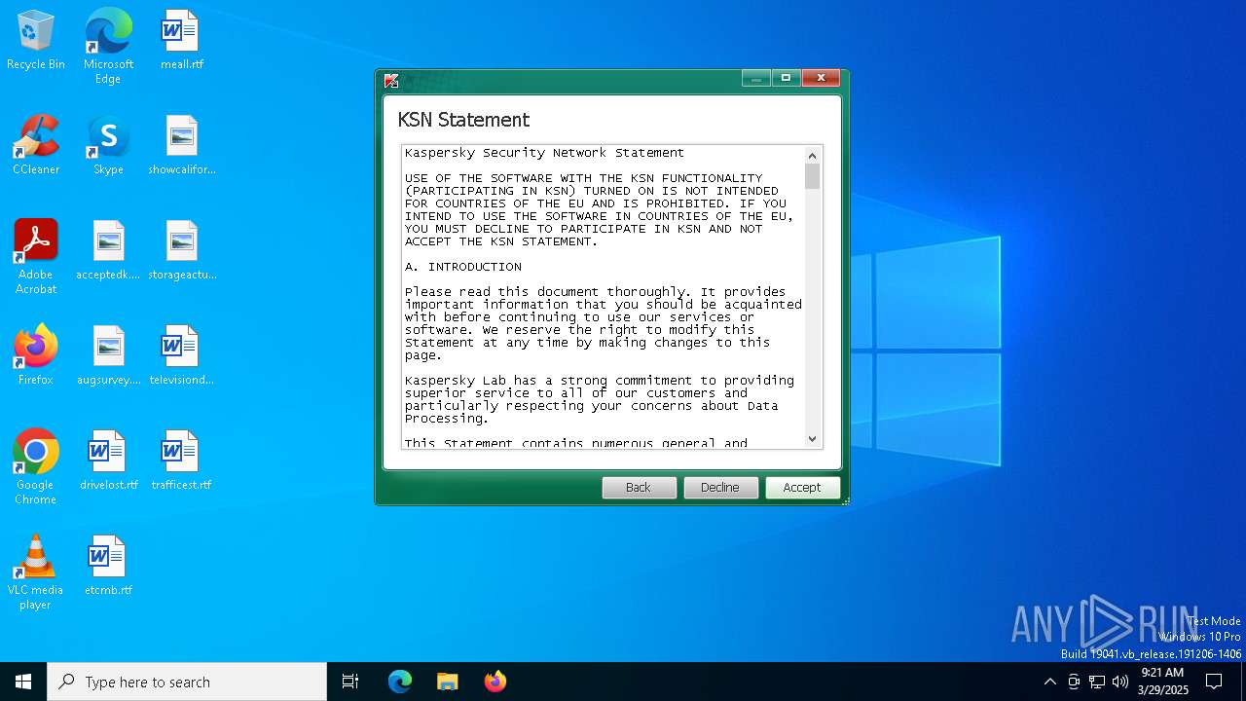
Task: Click the taskbar search box
Action: 187,682
